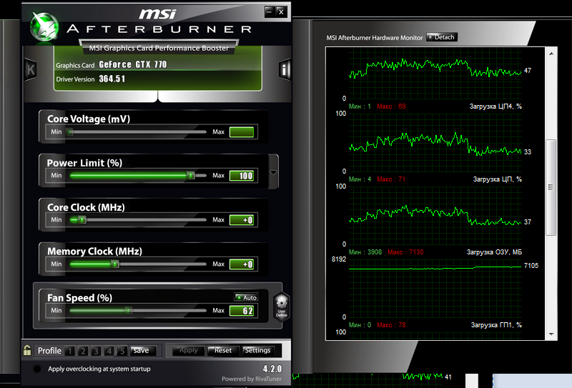This screenshot has height=388, width=572.
Task: Click the Memory Clock slider handle
Action: (115, 264)
